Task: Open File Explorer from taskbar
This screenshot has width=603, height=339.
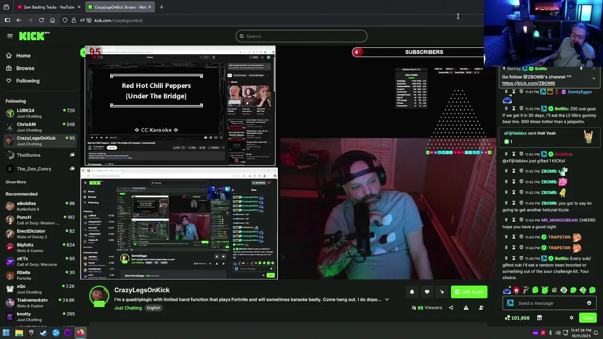Action: pyautogui.click(x=19, y=333)
